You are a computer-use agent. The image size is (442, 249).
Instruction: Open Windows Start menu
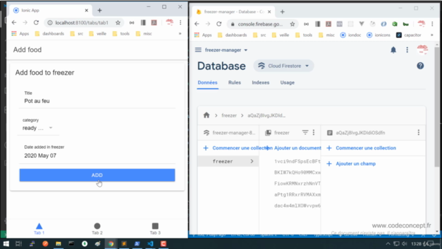click(x=6, y=243)
